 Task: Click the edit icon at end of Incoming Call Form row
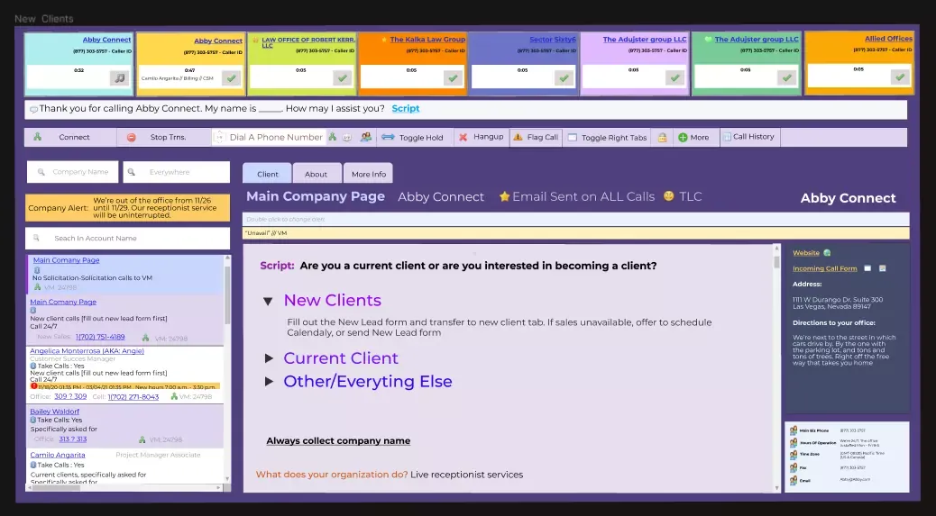coord(882,268)
